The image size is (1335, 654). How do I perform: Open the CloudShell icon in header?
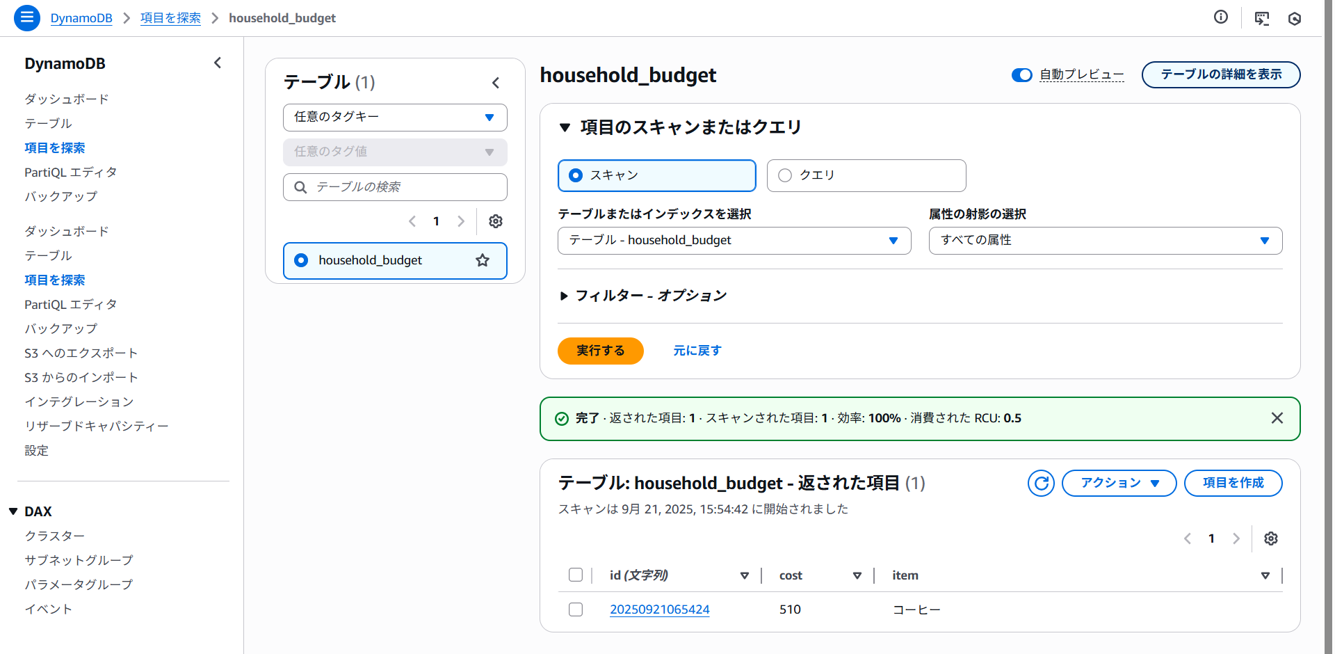point(1261,18)
